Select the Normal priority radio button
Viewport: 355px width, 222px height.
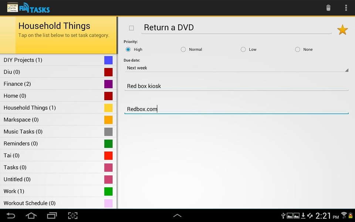coord(183,49)
